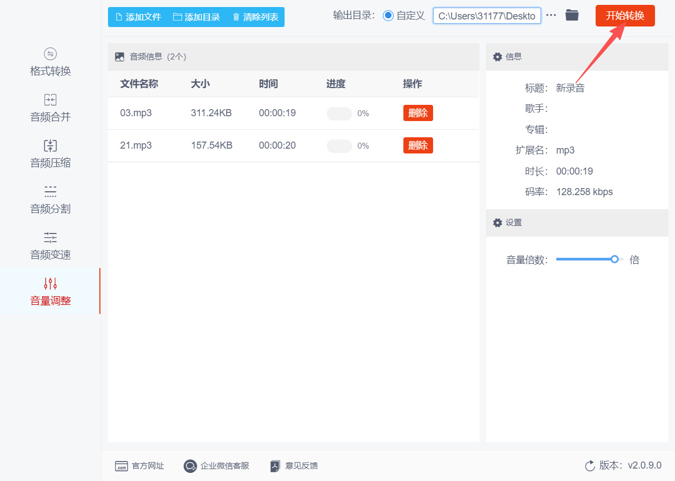Click the 21.mp3 progress bar
The width and height of the screenshot is (675, 481).
(339, 146)
